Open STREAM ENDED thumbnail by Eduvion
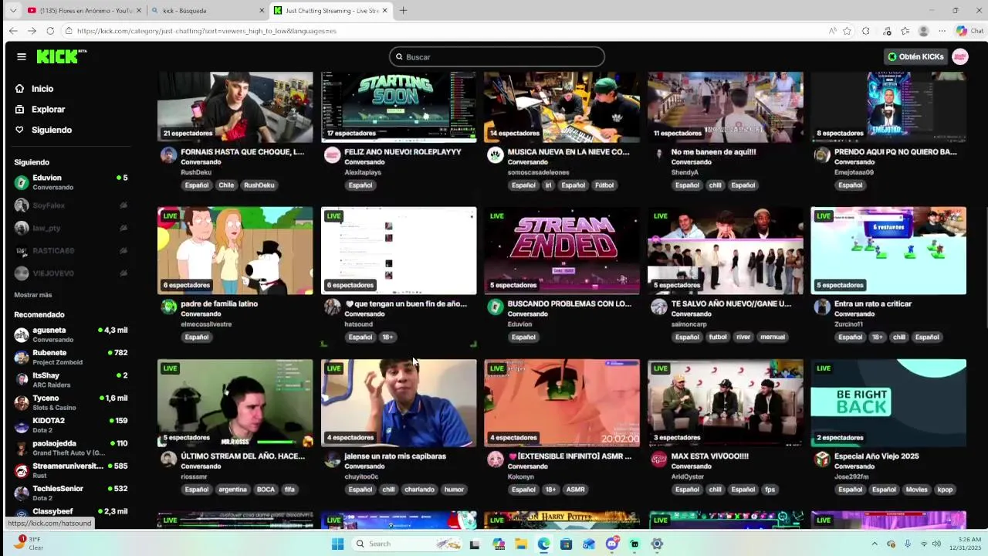 click(x=562, y=250)
